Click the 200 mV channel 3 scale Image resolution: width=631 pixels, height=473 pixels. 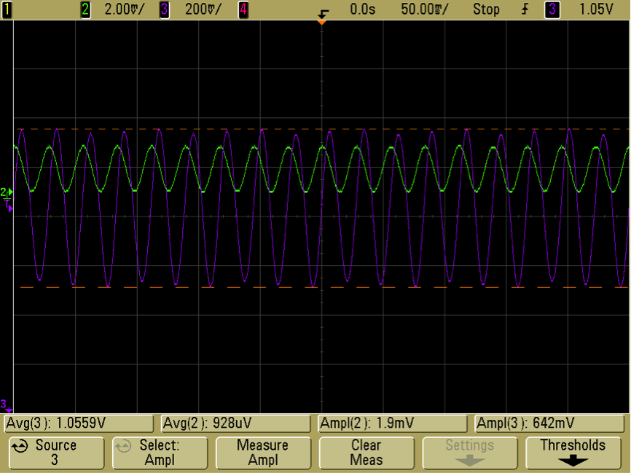click(x=203, y=9)
